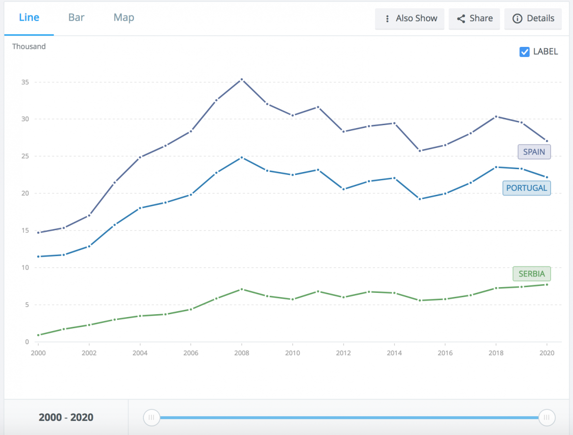Click the left handle of year slider
Screen dimensions: 573x435
(x=151, y=417)
